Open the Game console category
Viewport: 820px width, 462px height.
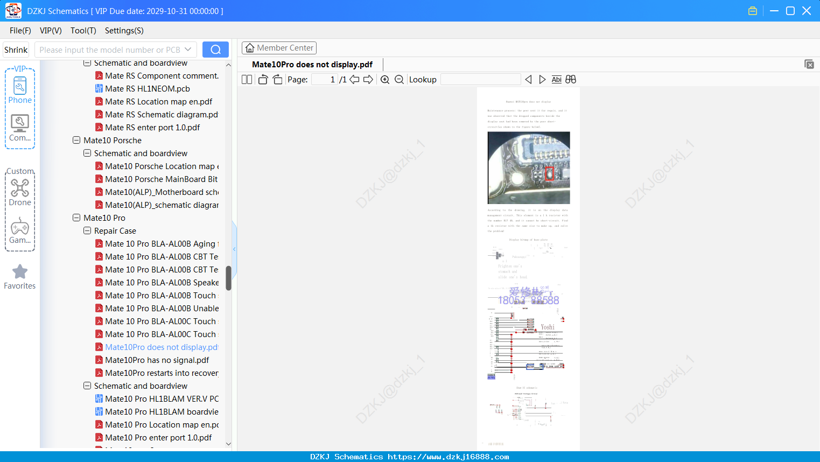(x=20, y=230)
